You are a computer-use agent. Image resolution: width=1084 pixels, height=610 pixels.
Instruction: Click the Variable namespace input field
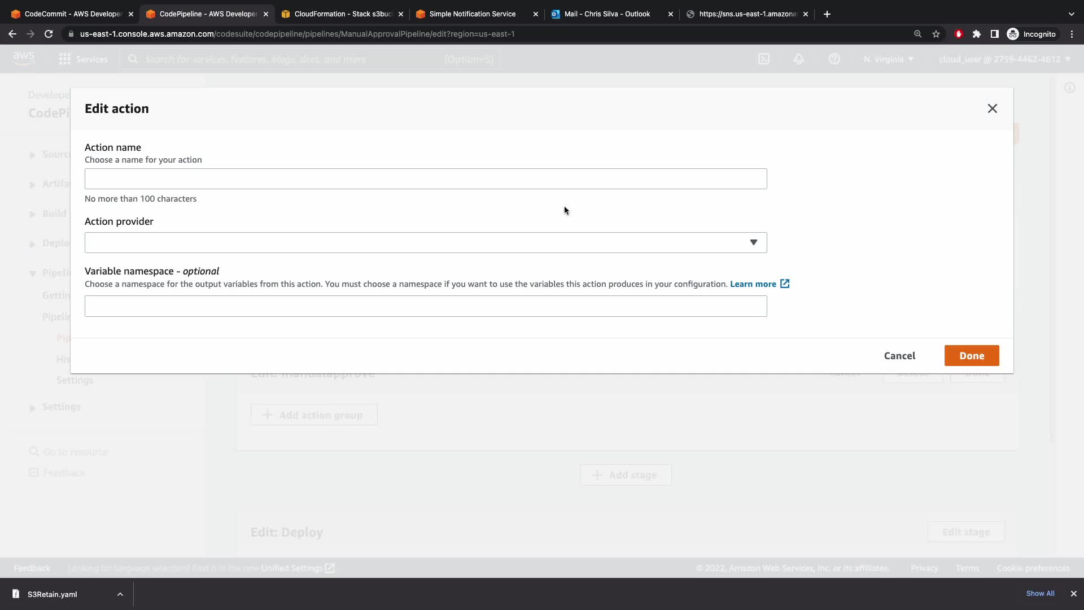[x=426, y=306]
